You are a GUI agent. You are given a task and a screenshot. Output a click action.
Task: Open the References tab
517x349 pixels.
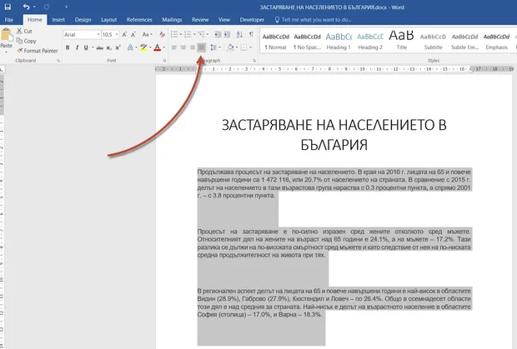pyautogui.click(x=139, y=20)
